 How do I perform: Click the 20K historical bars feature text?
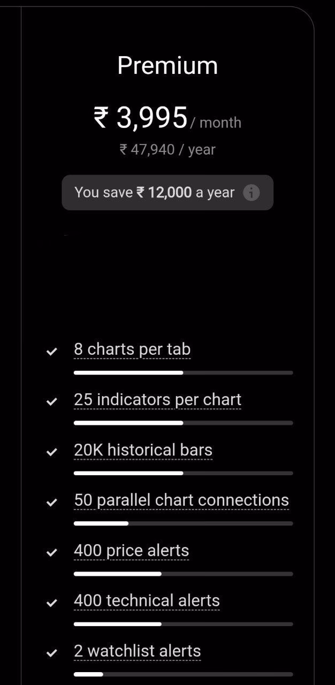coord(143,450)
